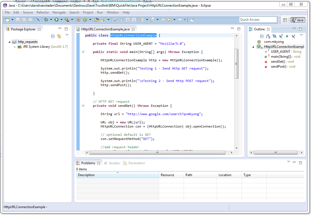Click the Open Type folder icon
Viewport: 311px width, 215px height.
click(97, 20)
